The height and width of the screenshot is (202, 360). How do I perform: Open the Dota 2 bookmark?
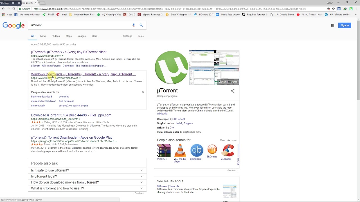click(129, 15)
